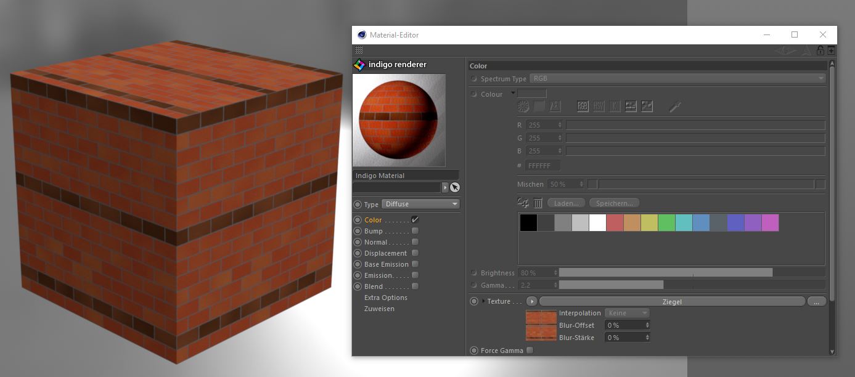Pick the green color swatch
Image resolution: width=855 pixels, height=377 pixels.
[666, 223]
